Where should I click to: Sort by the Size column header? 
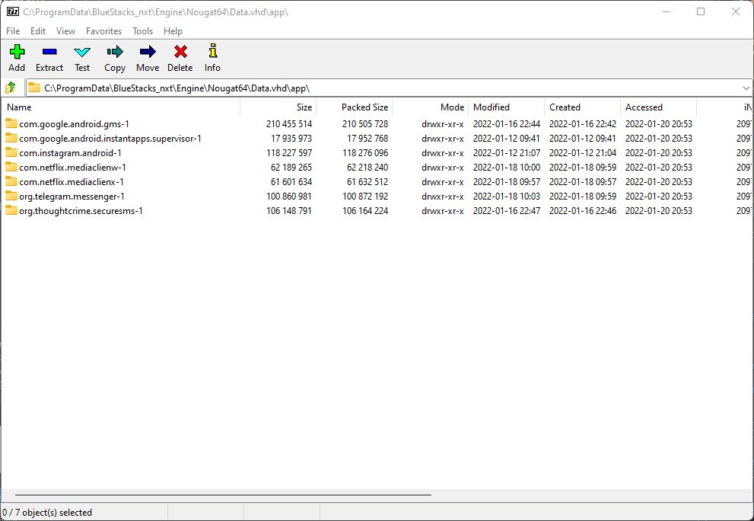[x=278, y=107]
